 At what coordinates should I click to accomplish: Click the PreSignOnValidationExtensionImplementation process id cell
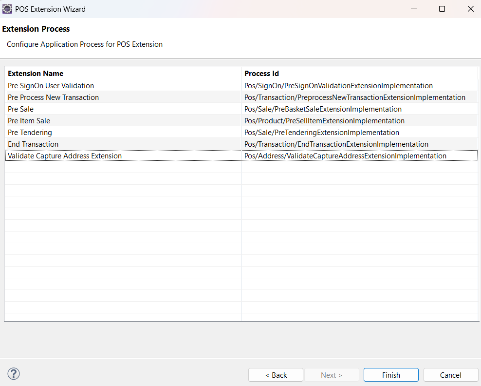339,85
